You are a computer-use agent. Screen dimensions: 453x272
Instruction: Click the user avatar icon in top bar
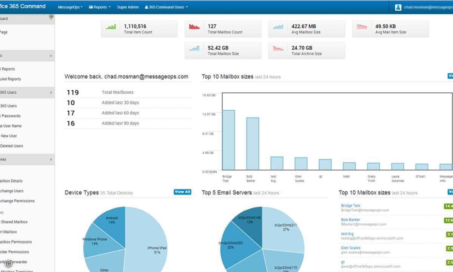[398, 7]
